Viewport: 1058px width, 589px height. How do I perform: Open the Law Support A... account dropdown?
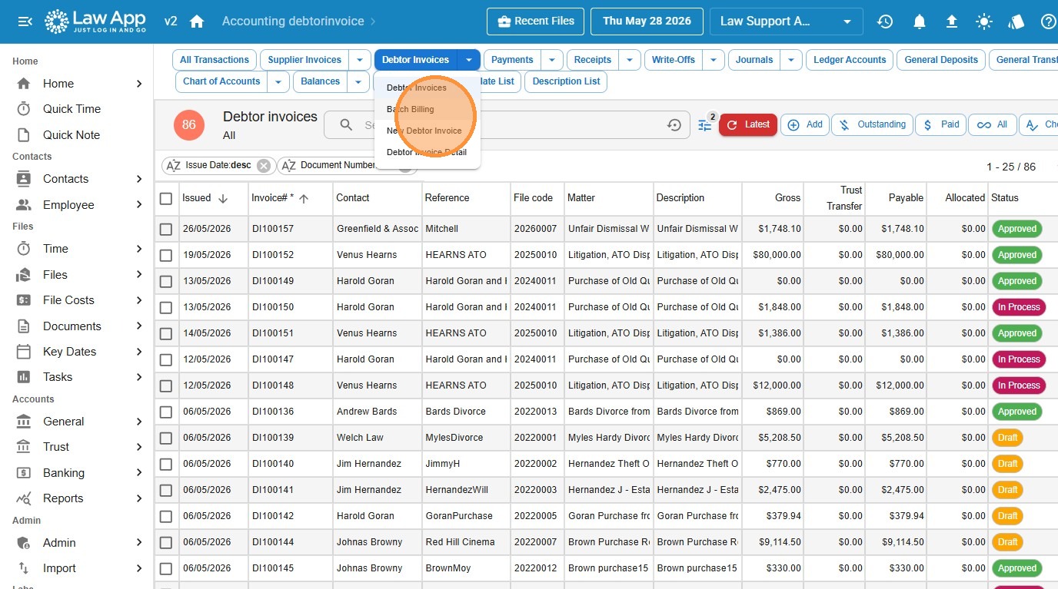[x=786, y=22]
